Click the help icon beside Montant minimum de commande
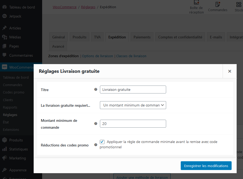 (95, 123)
